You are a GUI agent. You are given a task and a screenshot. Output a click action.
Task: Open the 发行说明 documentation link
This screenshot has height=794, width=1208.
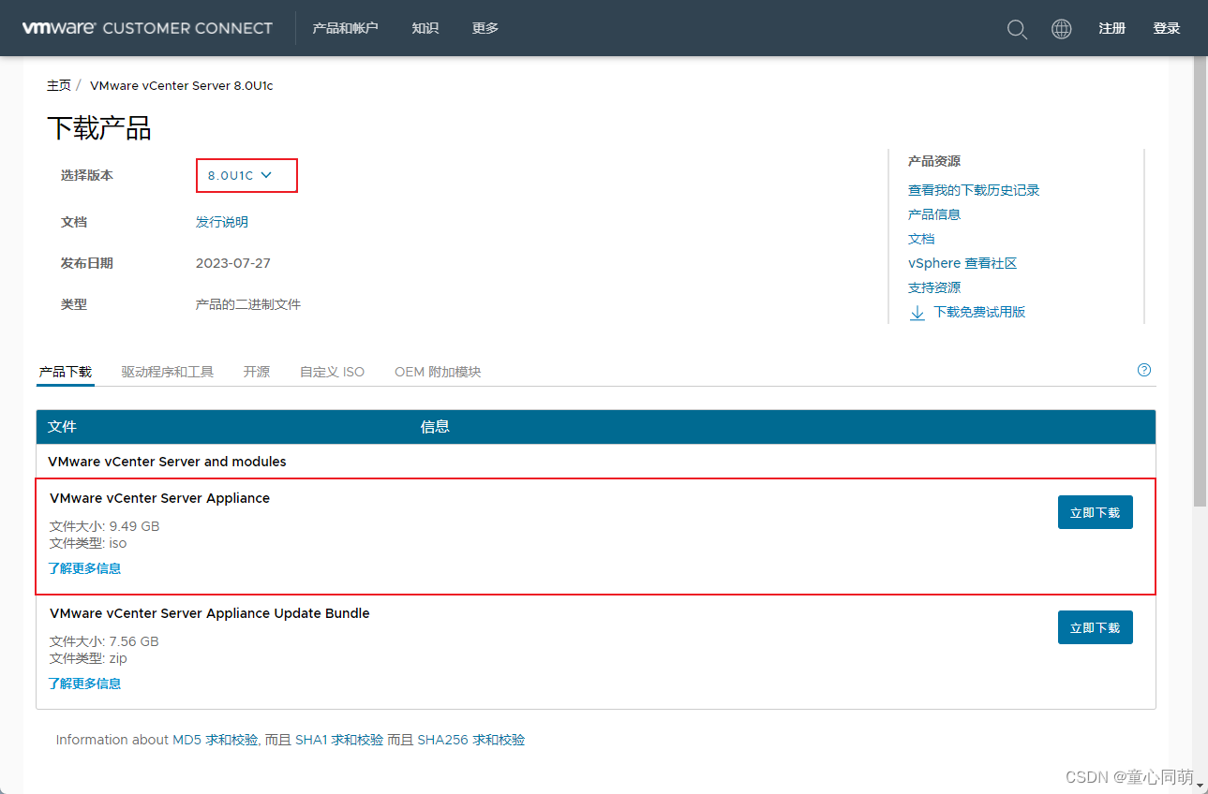click(221, 222)
